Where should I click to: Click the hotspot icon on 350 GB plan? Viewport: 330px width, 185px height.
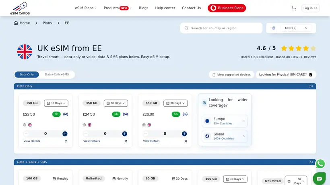click(125, 114)
